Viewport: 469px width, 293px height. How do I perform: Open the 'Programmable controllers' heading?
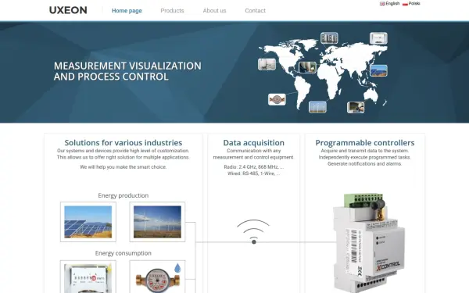[365, 143]
